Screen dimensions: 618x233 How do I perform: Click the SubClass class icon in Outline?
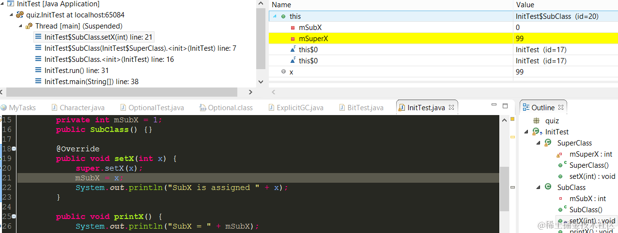548,187
